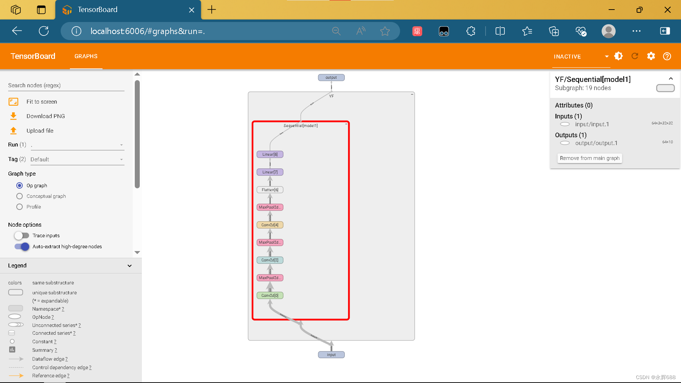Click the Fit to screen icon

click(x=13, y=102)
